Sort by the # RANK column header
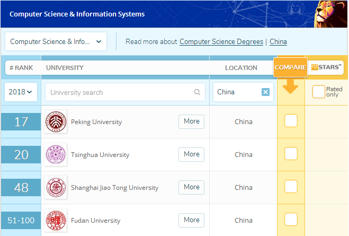Viewport: 349px width, 236px height. tap(21, 68)
